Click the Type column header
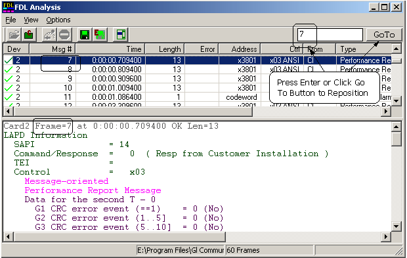This screenshot has height=258, width=407. coord(364,49)
